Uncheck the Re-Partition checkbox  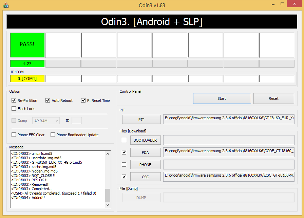coord(14,101)
